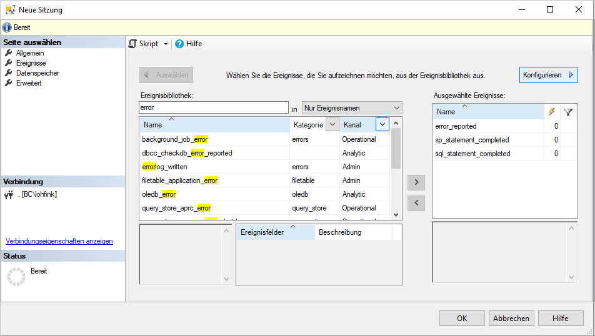595x336 pixels.
Task: Click the event library search field containing error
Action: pos(214,107)
